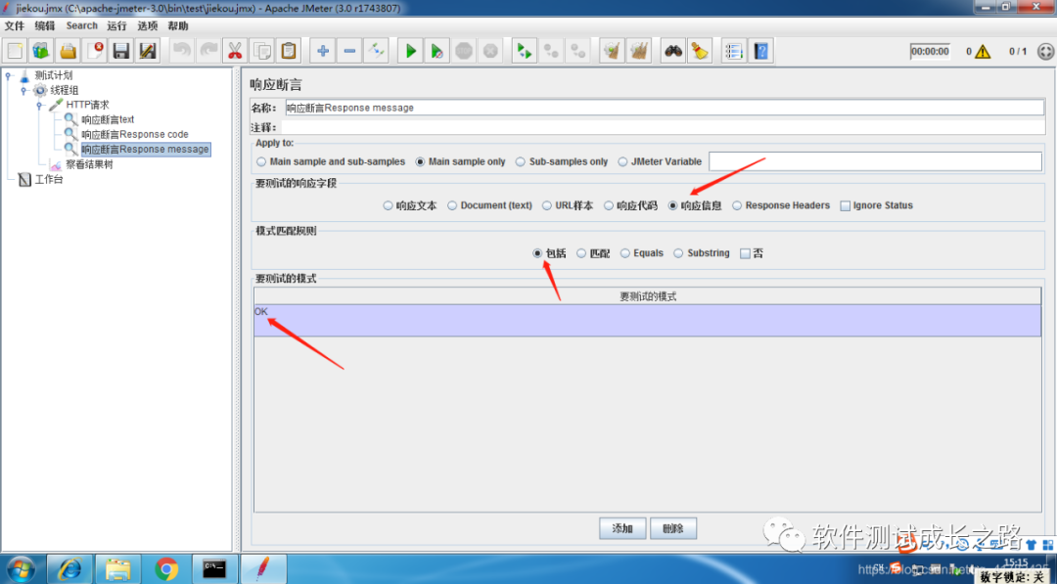
Task: Open the Search menu
Action: coord(81,25)
